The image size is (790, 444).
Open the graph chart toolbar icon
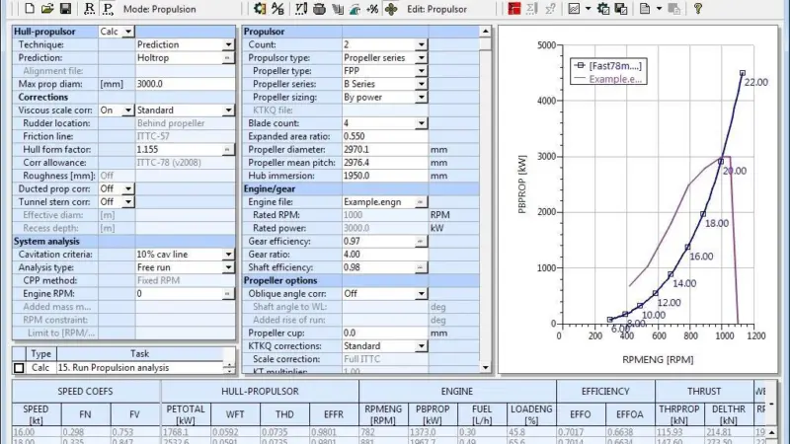coord(574,9)
